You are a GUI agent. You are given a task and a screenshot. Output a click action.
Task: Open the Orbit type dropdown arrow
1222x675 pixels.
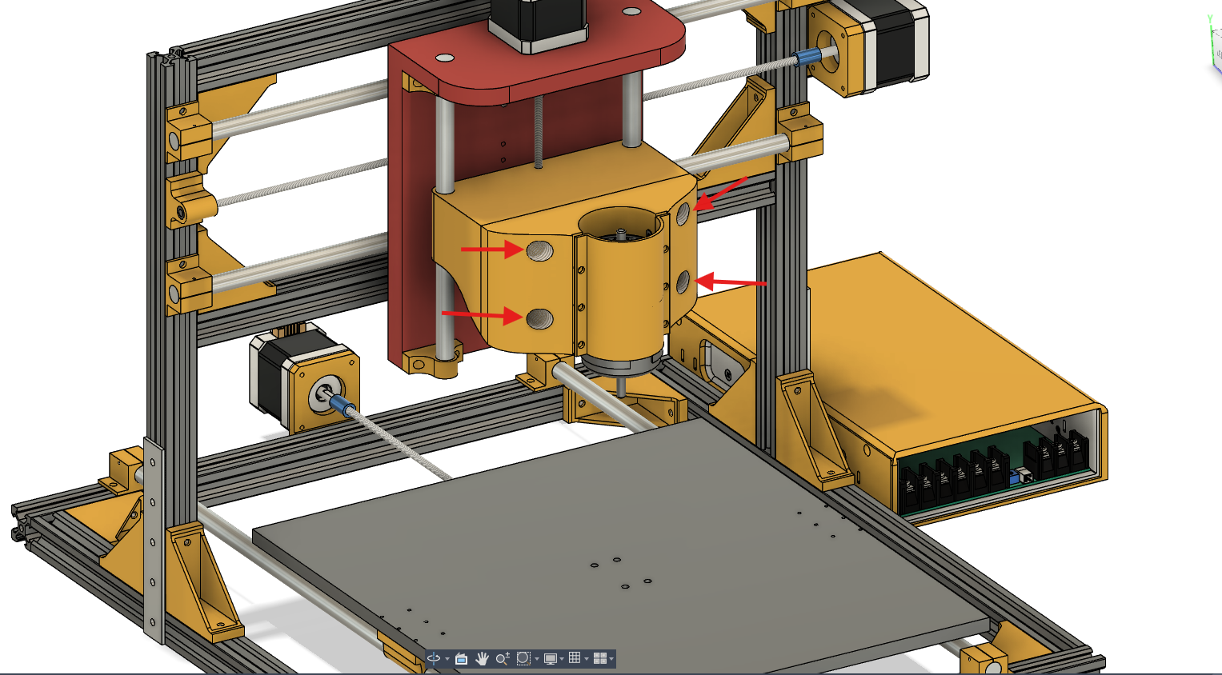pos(447,659)
